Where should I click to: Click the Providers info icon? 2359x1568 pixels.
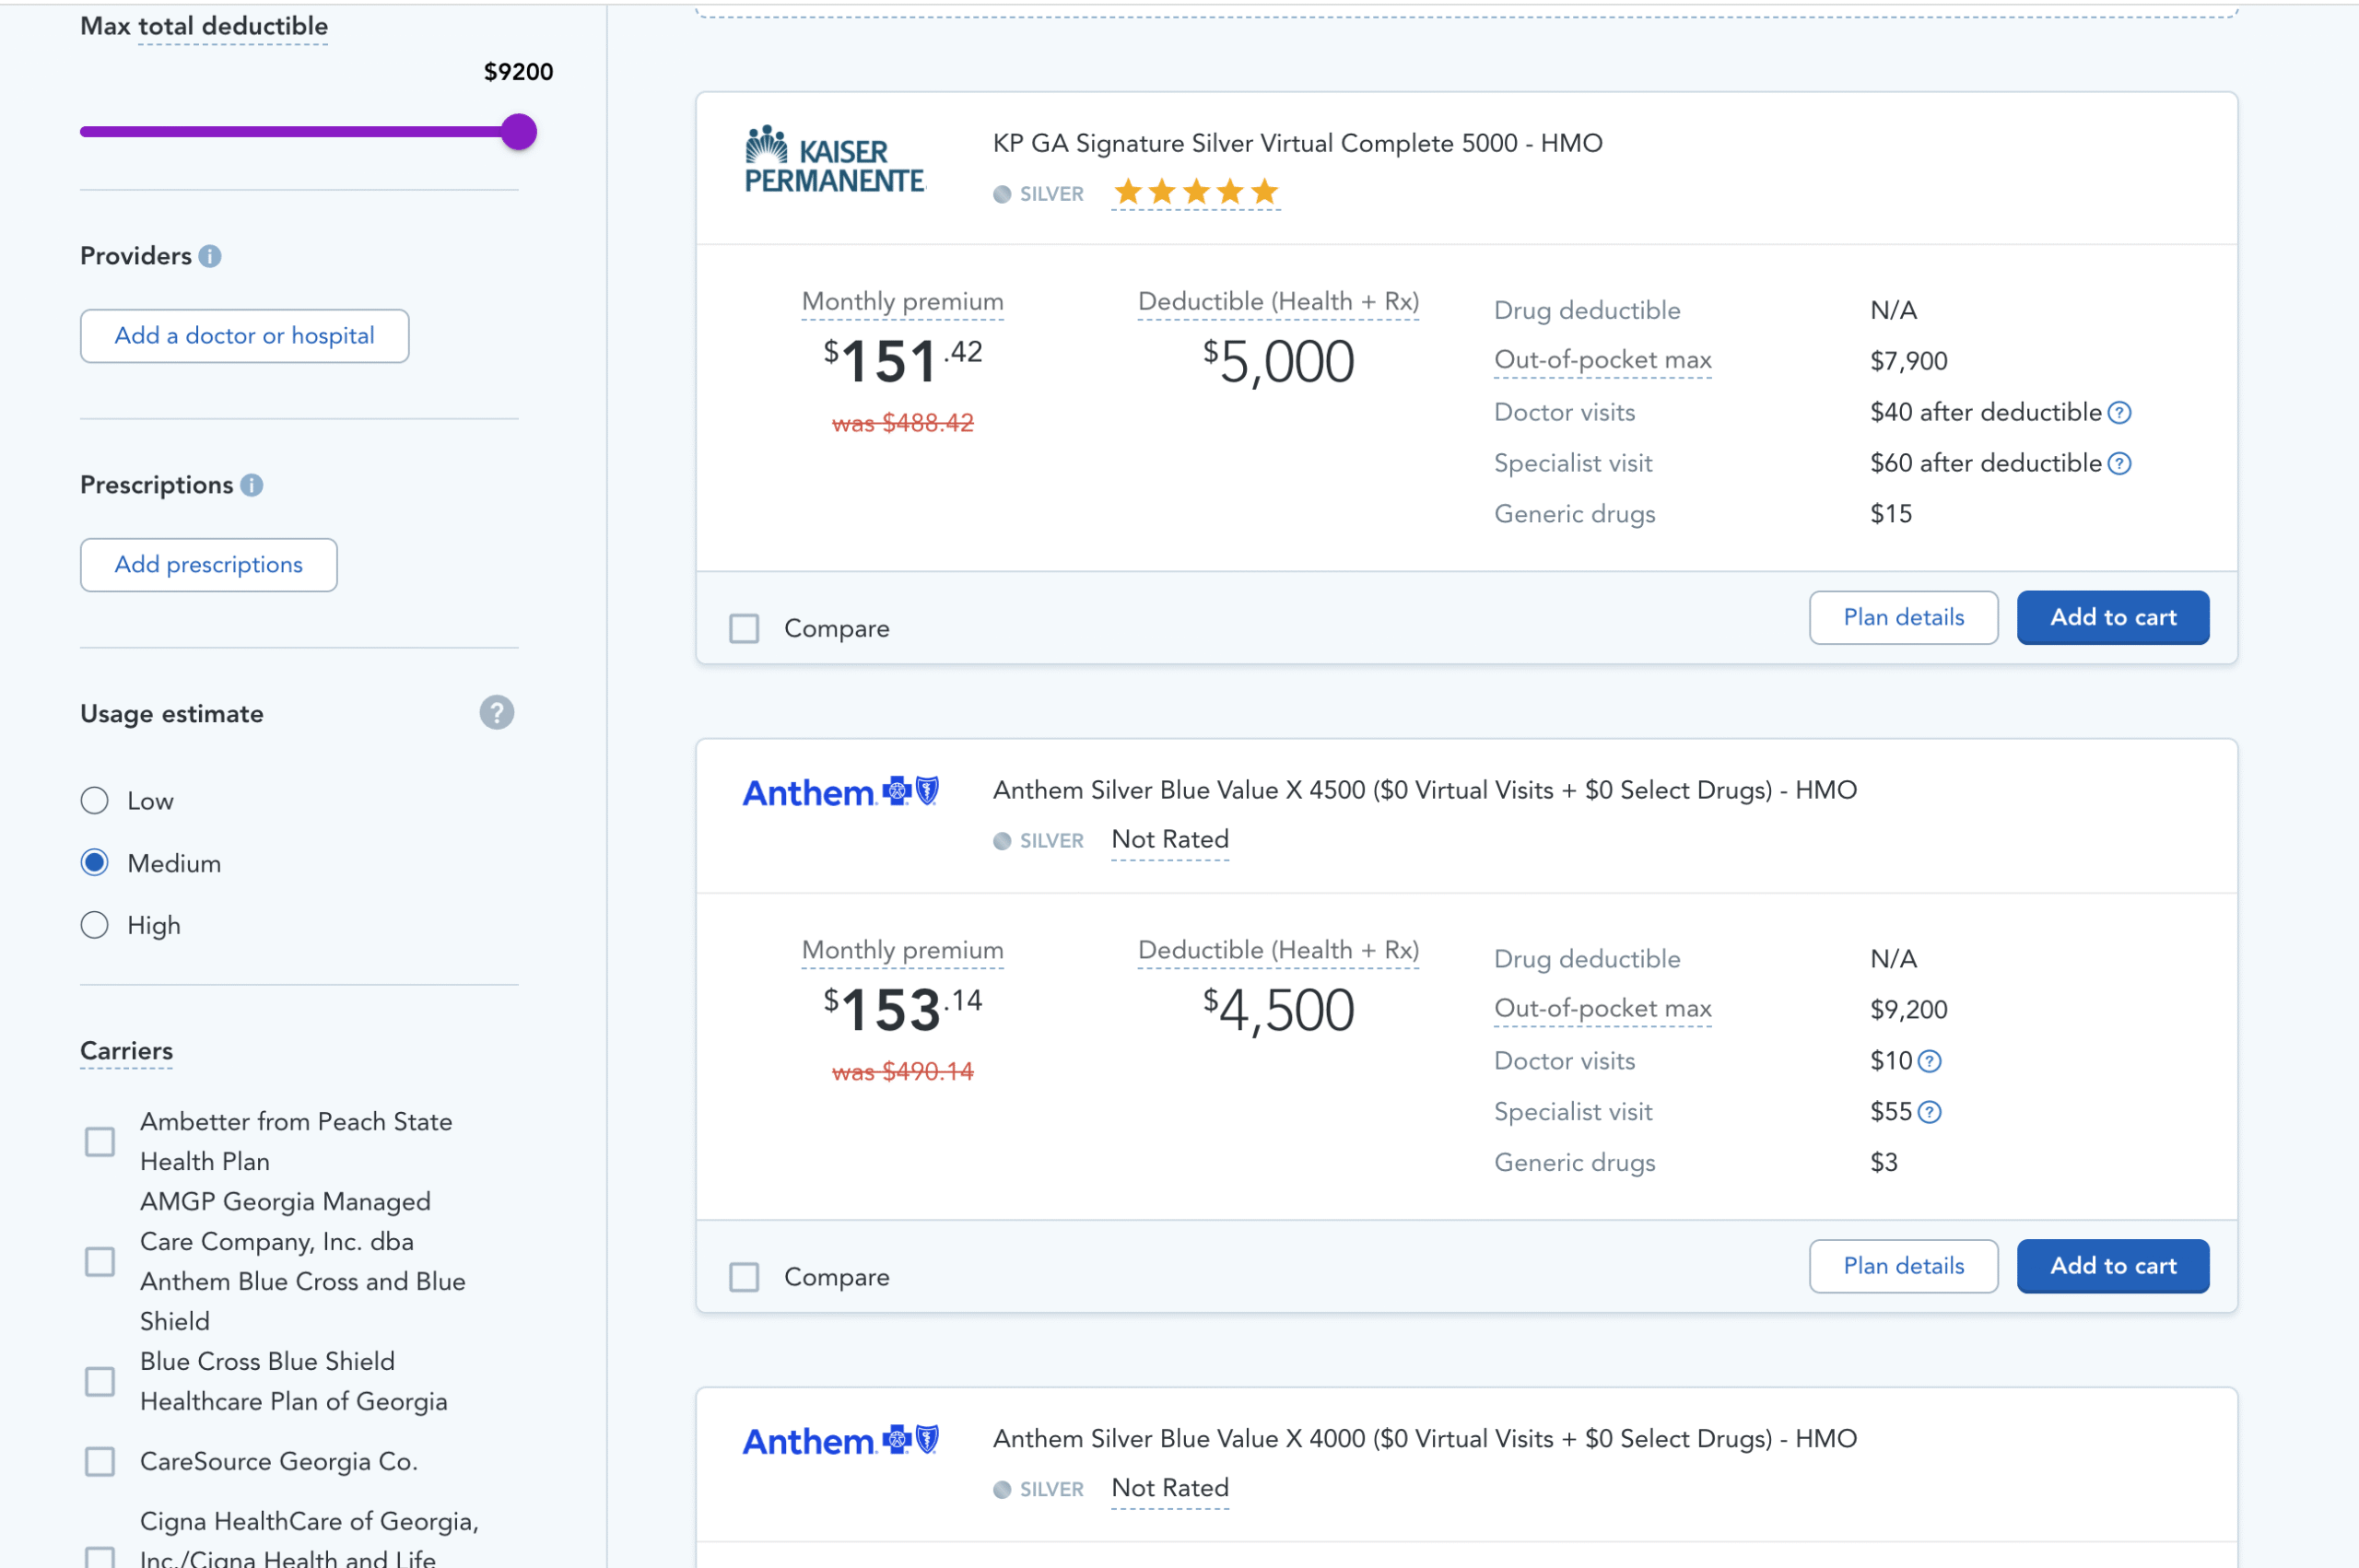(x=210, y=256)
